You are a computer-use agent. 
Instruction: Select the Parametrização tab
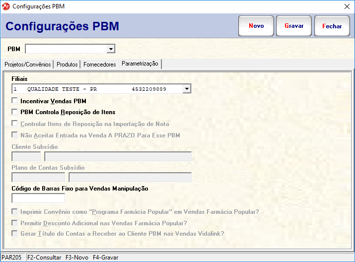(x=140, y=64)
